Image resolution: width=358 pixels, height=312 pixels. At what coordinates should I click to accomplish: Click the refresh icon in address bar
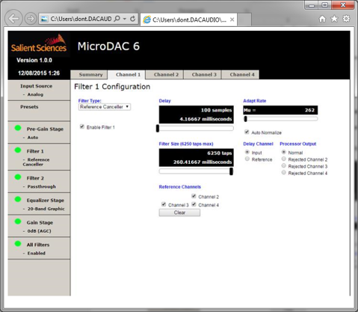click(133, 19)
